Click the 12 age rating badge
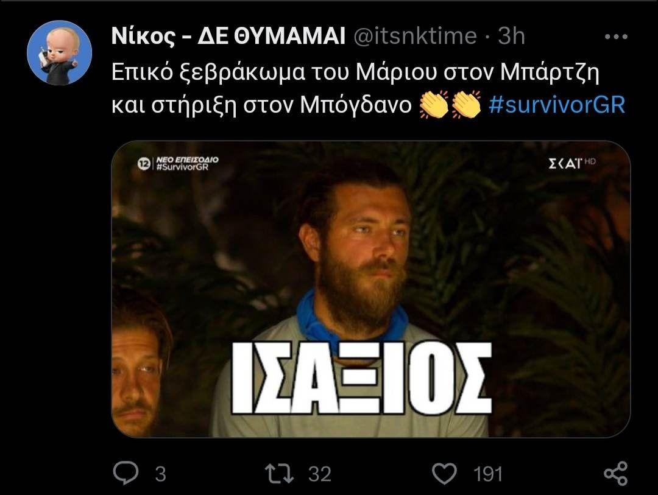The image size is (658, 495). 144,164
